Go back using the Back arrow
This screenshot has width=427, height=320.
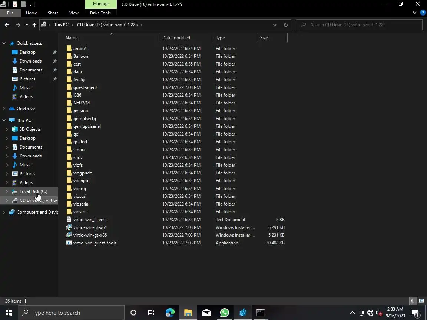(7, 25)
